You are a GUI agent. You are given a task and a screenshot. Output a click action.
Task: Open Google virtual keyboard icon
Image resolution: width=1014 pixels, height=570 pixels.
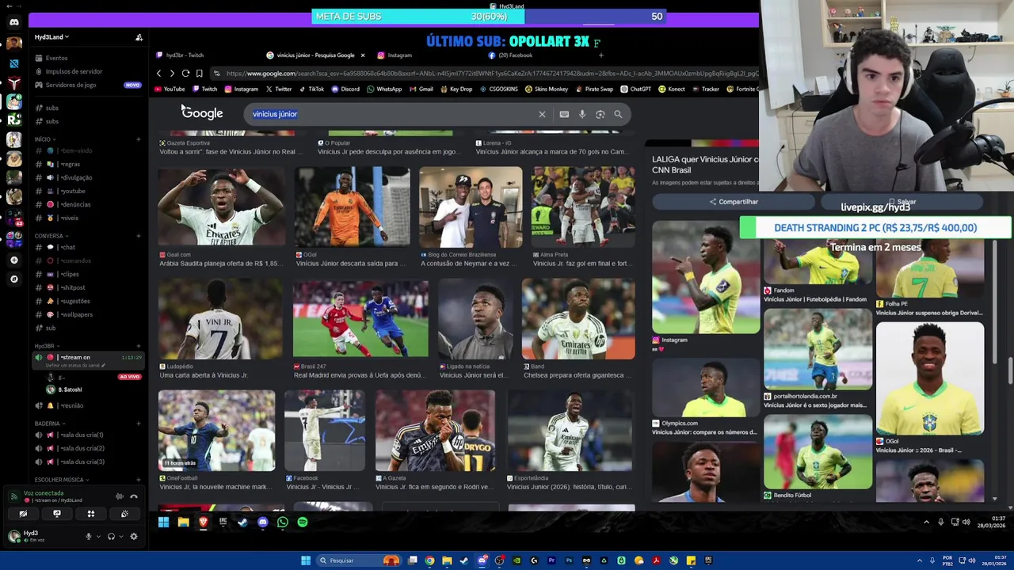[564, 114]
